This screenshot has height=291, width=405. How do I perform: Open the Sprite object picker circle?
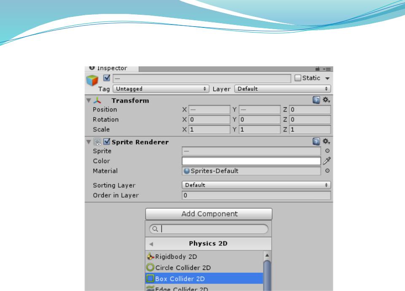327,151
